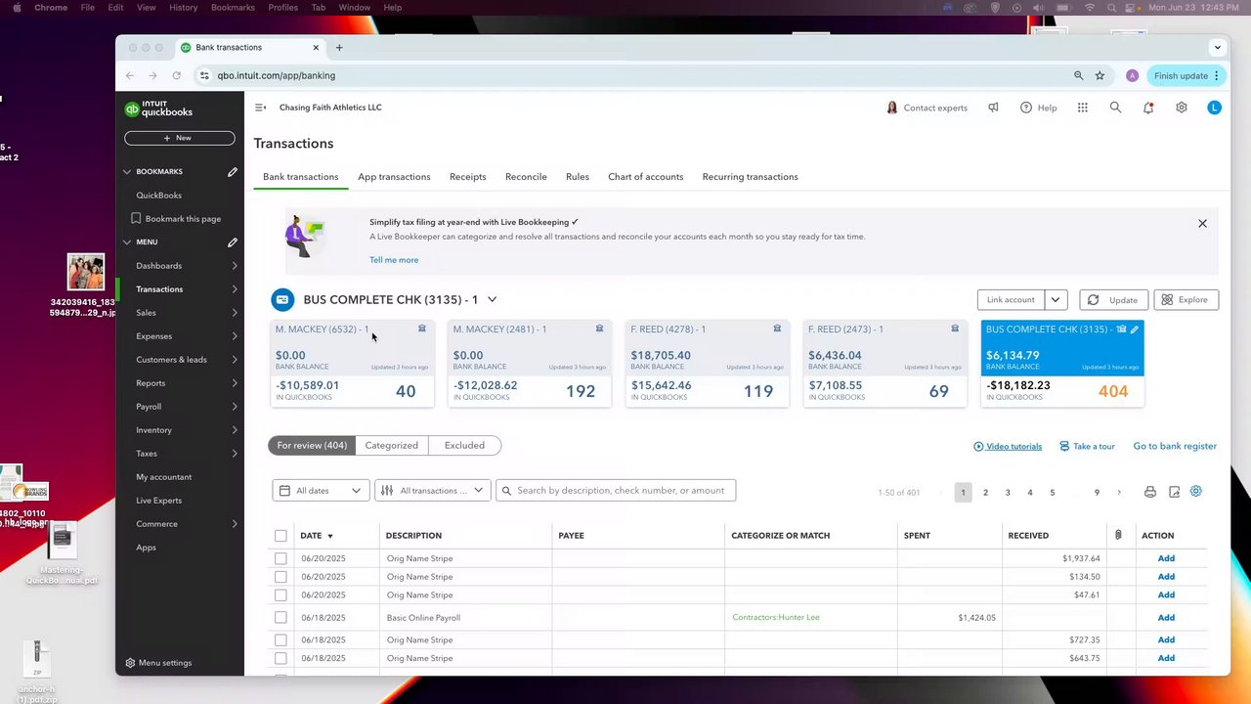The height and width of the screenshot is (704, 1251).
Task: Check the $643.75 Orig Name Stripe row
Action: 280,658
